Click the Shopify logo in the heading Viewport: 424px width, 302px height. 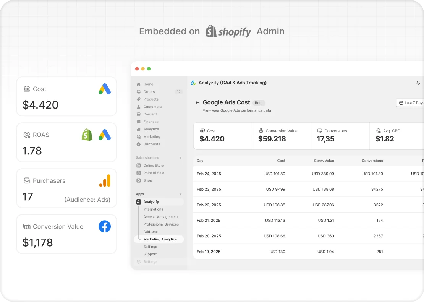pyautogui.click(x=228, y=31)
